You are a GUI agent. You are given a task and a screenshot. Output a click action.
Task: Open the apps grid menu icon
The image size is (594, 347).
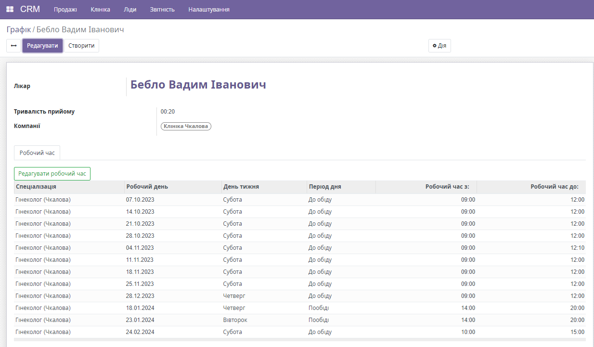tap(10, 9)
